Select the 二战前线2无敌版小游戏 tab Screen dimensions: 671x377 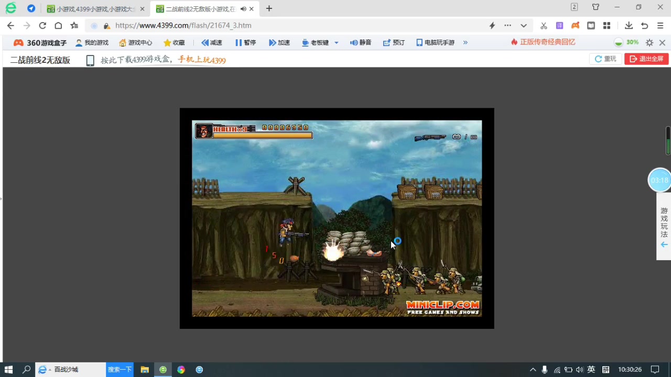coord(204,9)
